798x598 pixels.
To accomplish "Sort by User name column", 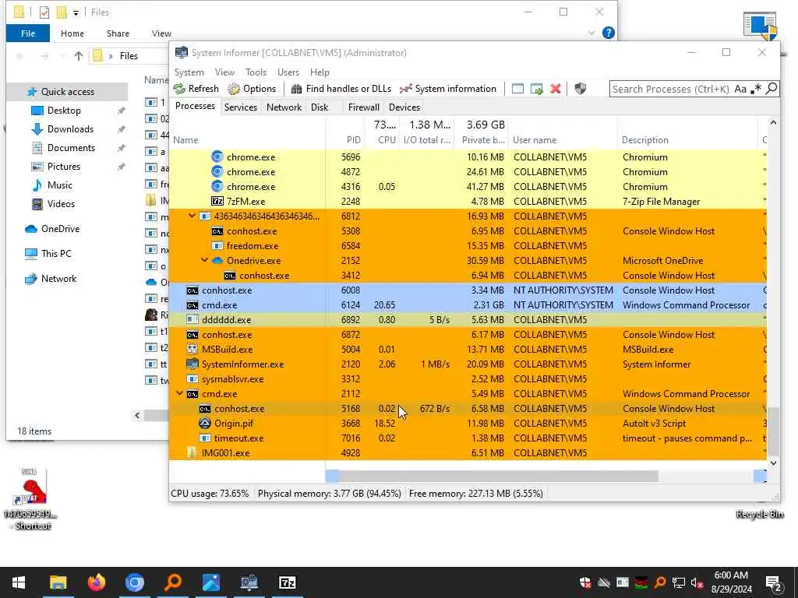I will [535, 140].
